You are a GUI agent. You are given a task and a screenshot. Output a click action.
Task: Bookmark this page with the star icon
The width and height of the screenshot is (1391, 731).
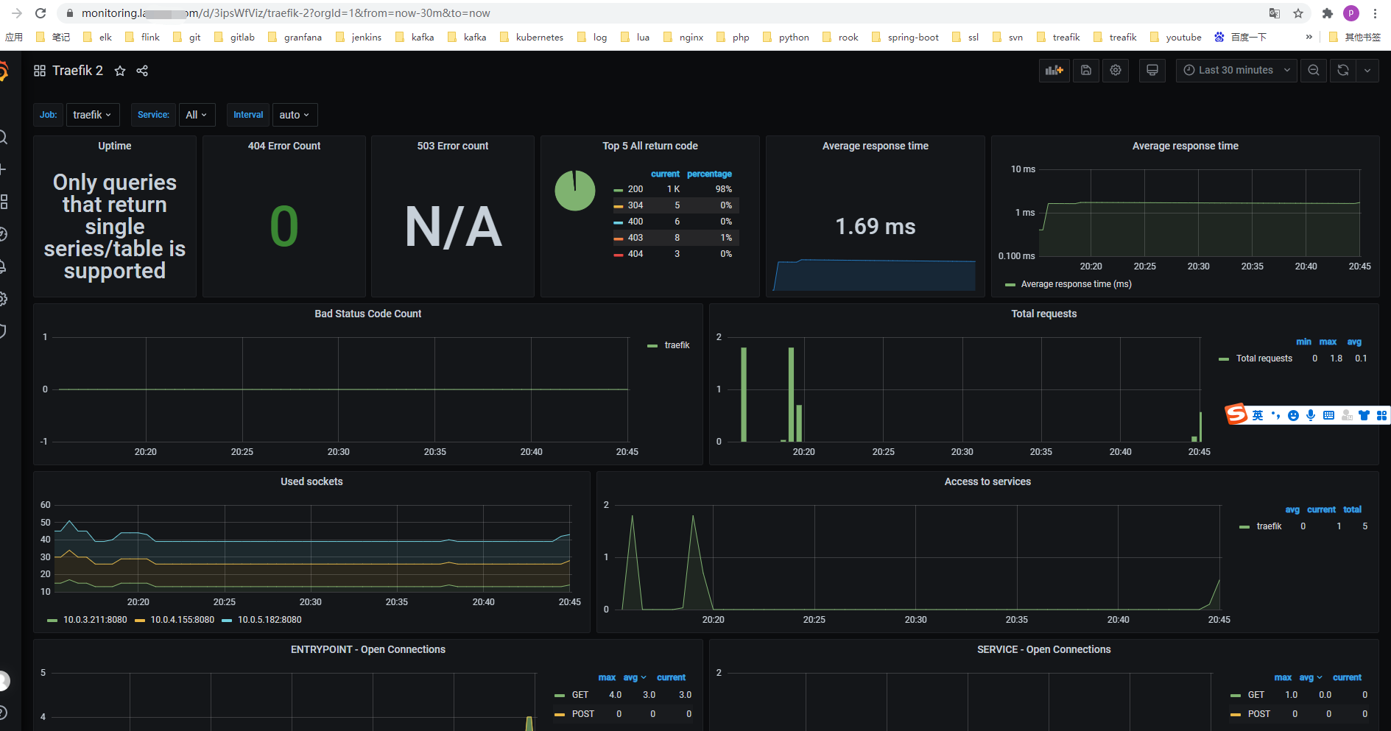pos(1298,13)
